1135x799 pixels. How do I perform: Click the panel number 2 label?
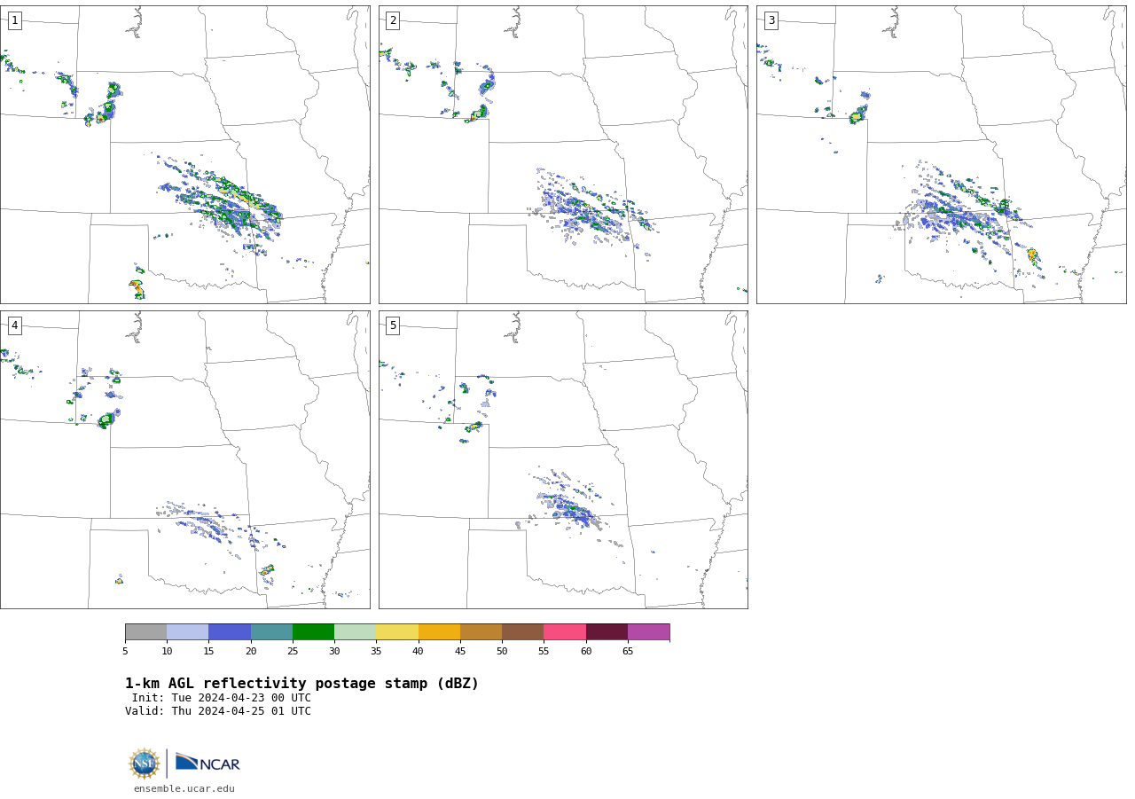393,20
